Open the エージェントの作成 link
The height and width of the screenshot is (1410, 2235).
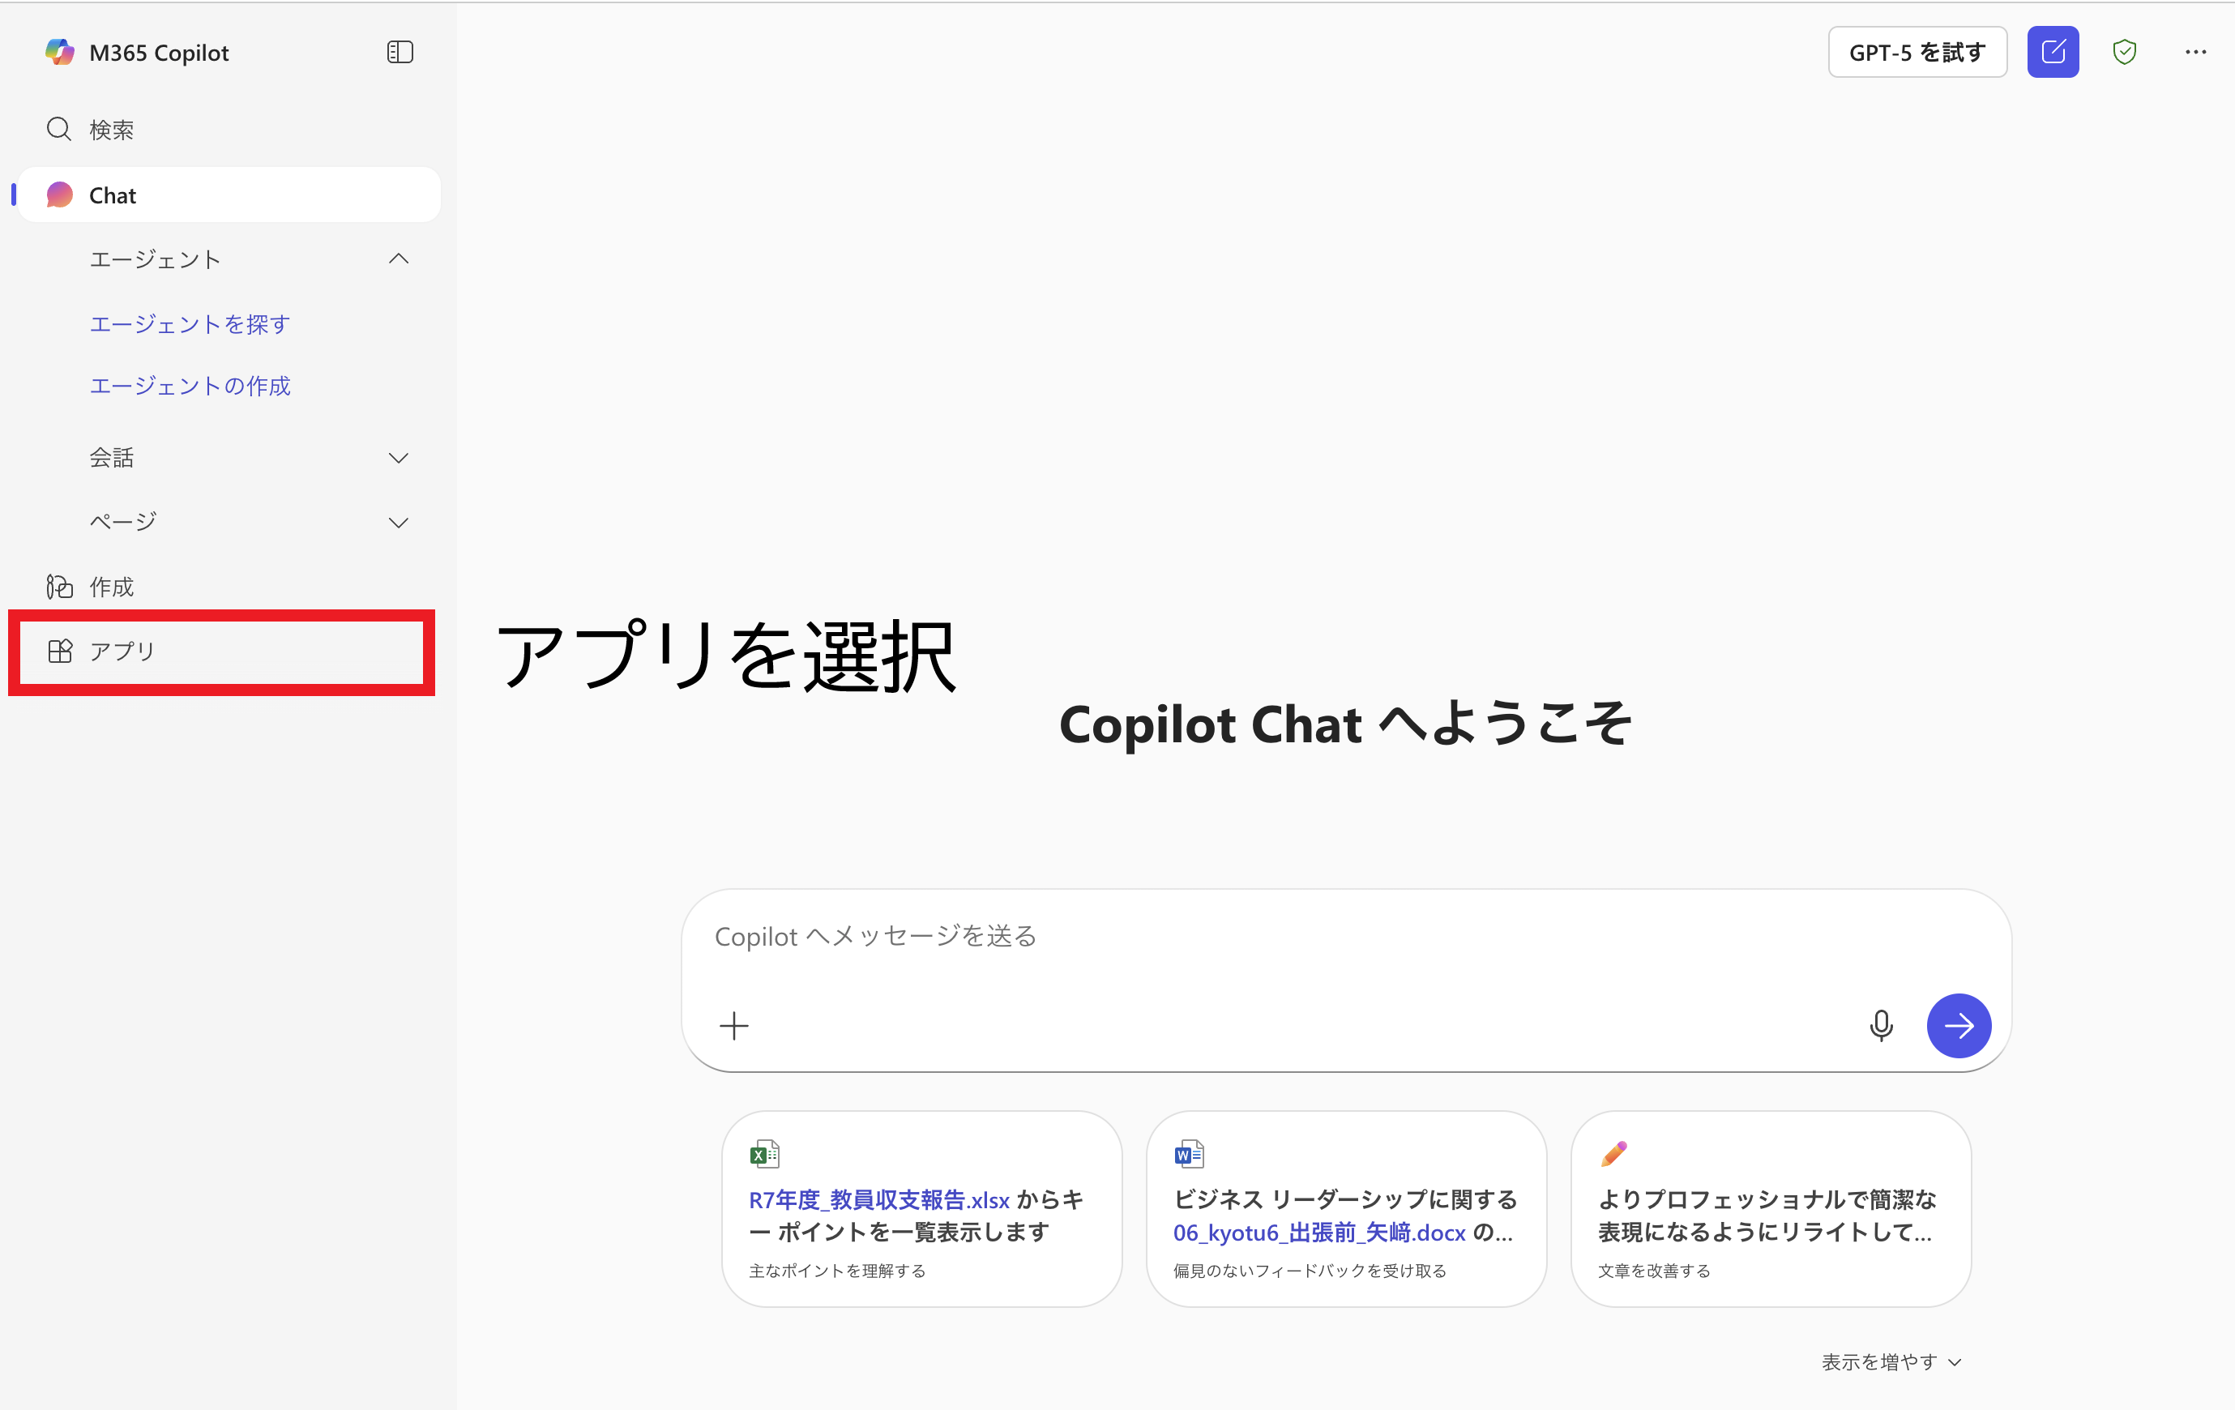tap(190, 385)
